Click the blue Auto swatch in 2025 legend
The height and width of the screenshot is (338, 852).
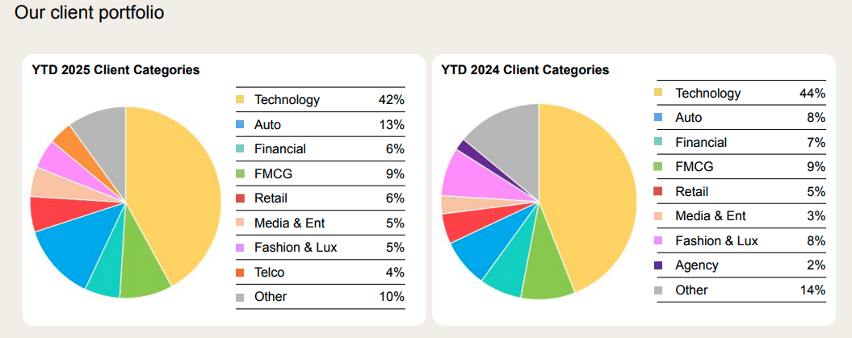click(240, 125)
